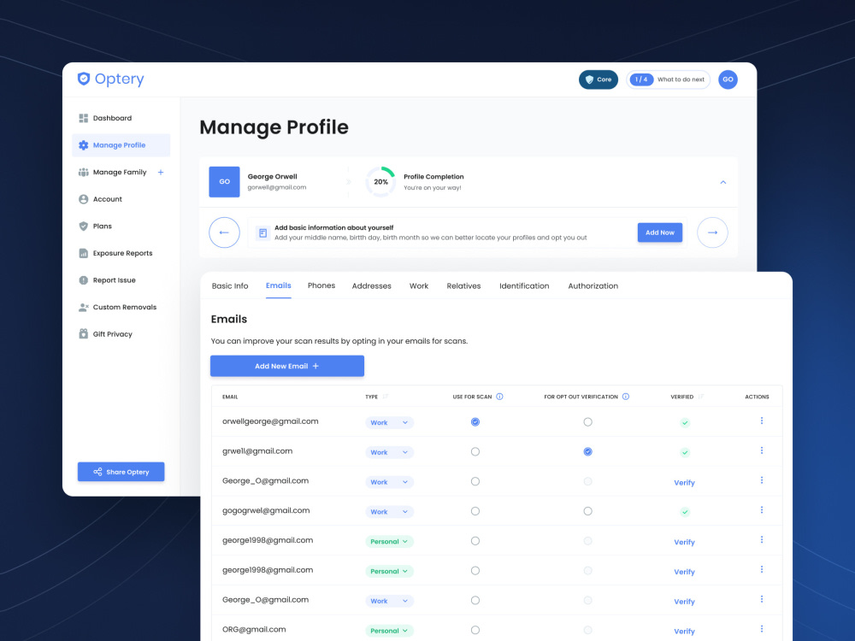Open actions menu for gogogrwel@gmail.com

pos(762,510)
